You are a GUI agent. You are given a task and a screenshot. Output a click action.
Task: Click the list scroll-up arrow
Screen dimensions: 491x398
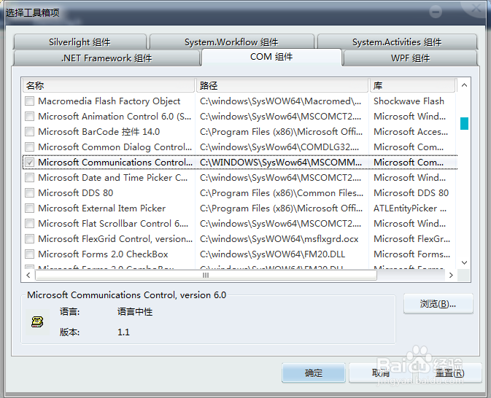coord(465,85)
